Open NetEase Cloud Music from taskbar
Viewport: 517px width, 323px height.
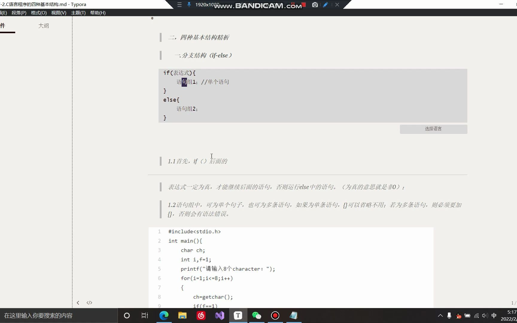coord(201,316)
